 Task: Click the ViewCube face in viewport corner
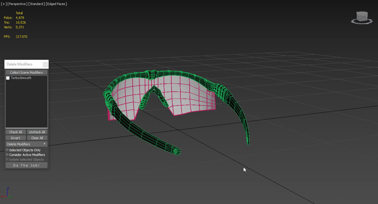pos(362,17)
